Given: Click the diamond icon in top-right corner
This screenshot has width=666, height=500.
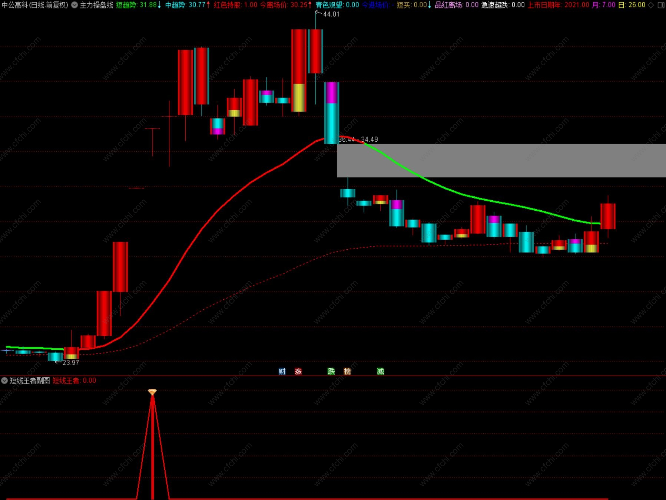Looking at the screenshot, I should point(651,5).
